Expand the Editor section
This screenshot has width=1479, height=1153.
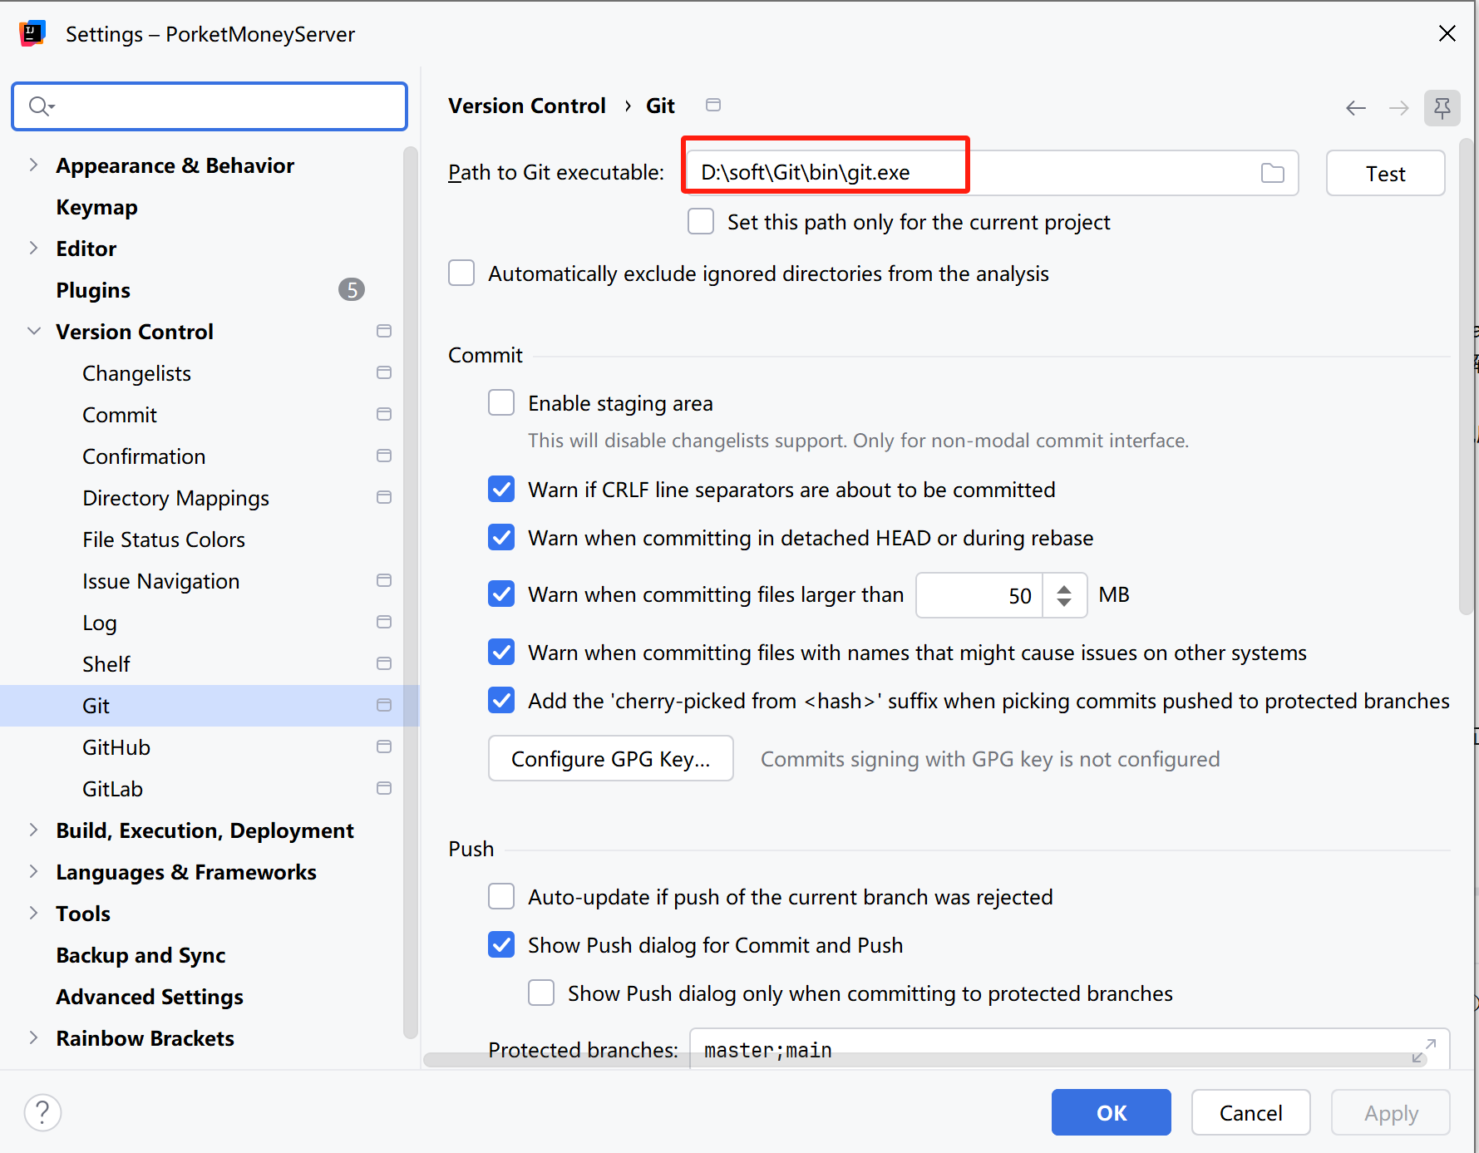pyautogui.click(x=33, y=248)
